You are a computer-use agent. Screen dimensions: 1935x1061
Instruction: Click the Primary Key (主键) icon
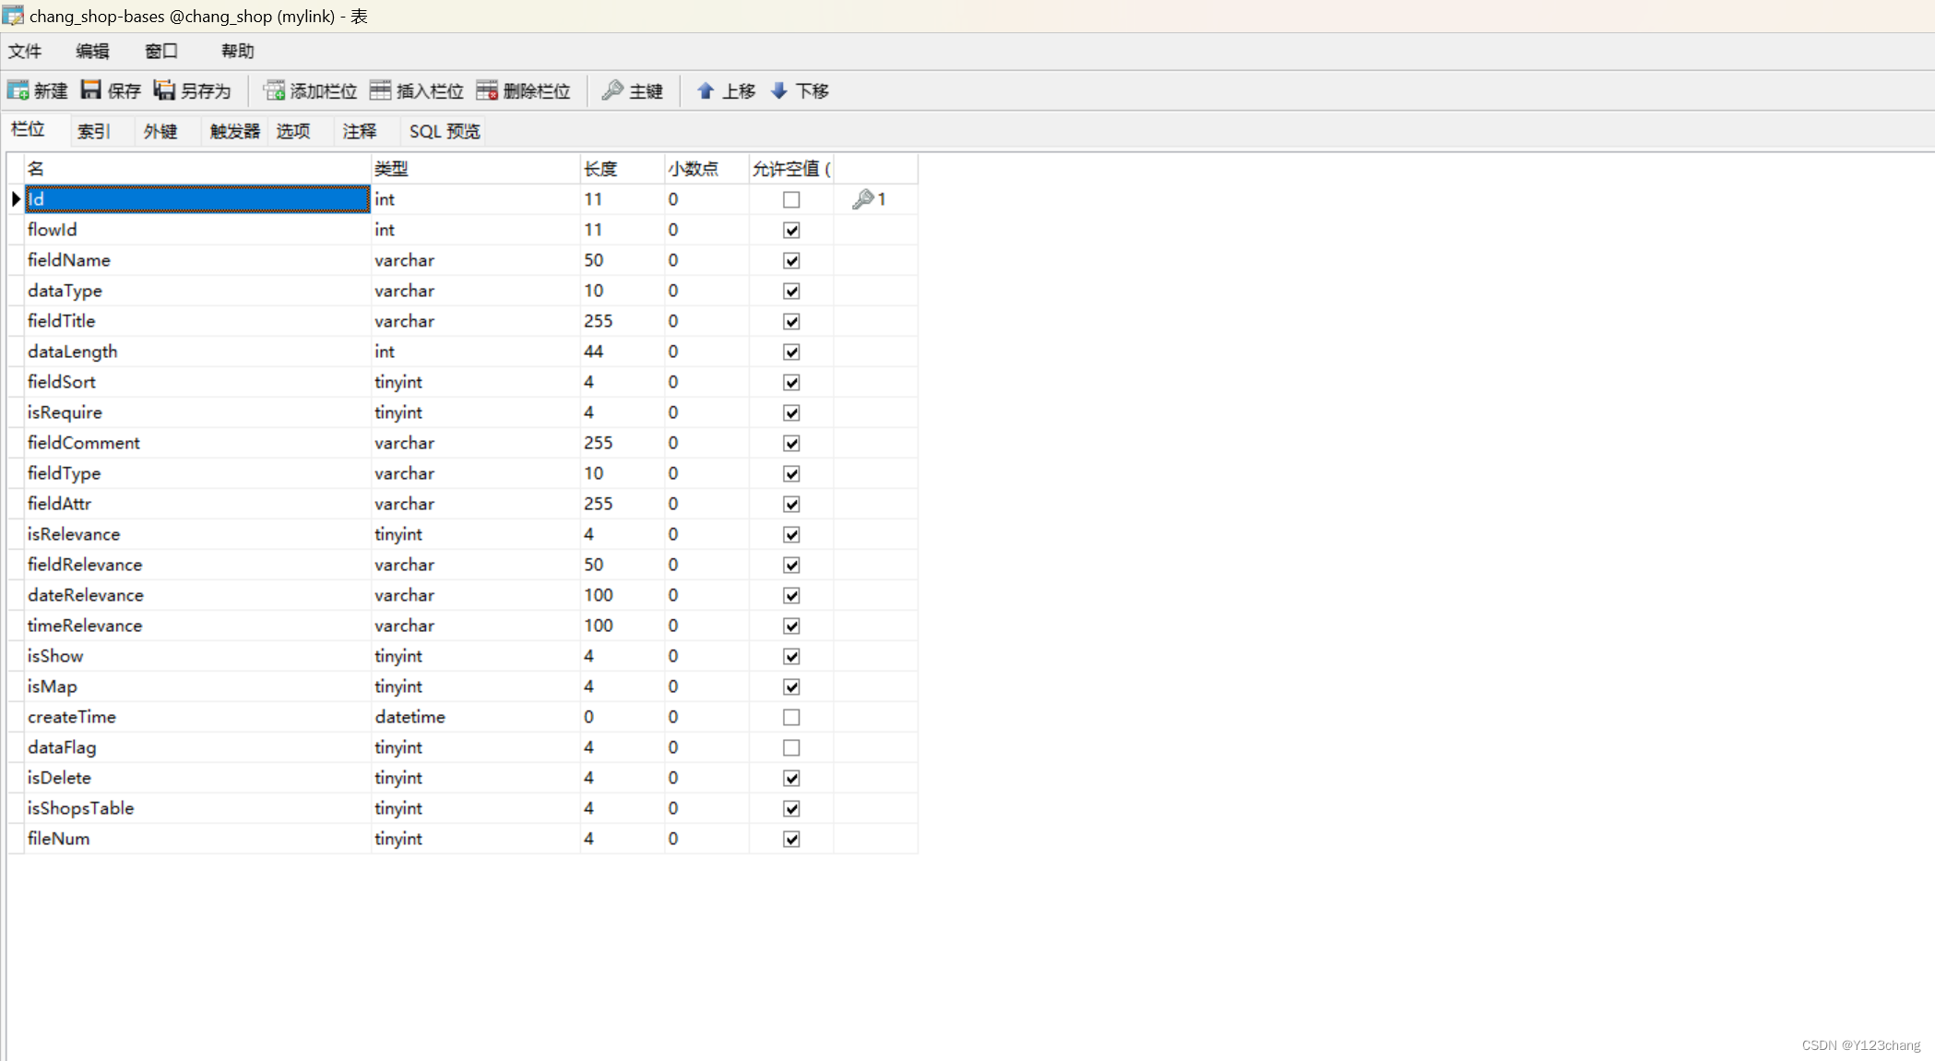[x=612, y=89]
